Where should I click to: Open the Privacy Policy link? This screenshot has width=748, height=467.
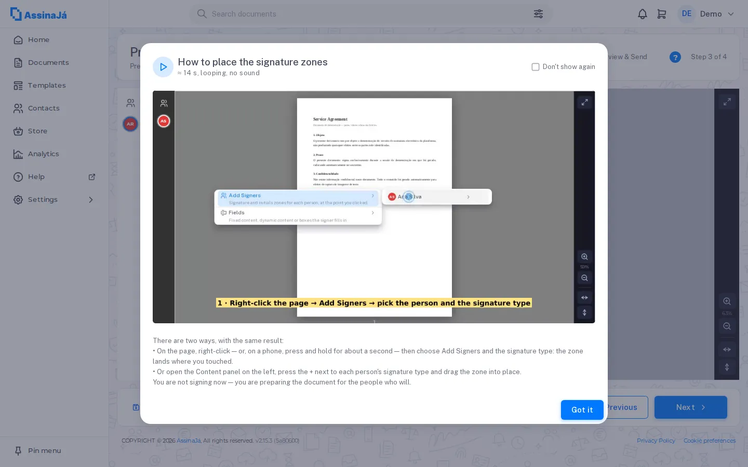[x=656, y=441]
